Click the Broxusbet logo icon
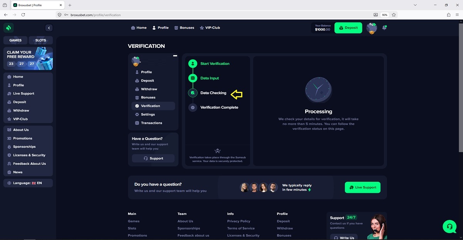 pos(8,28)
